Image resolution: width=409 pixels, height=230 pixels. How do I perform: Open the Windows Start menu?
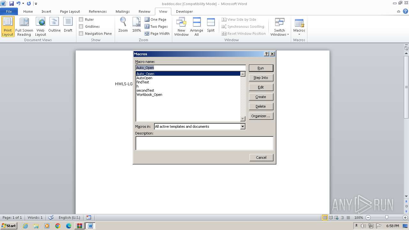coord(9,226)
